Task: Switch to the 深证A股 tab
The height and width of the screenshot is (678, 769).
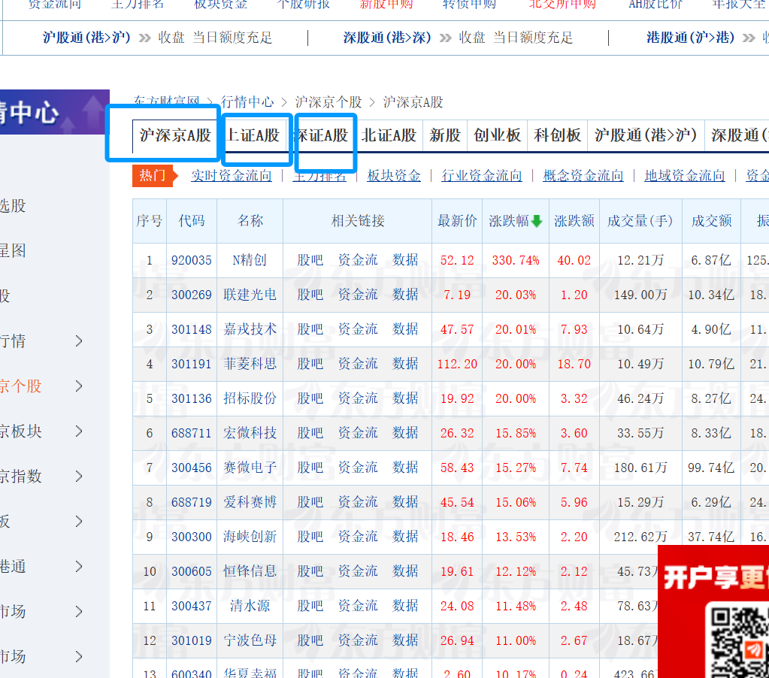Action: pyautogui.click(x=323, y=137)
